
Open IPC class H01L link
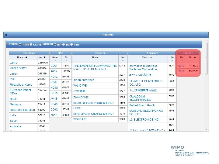click(54, 77)
